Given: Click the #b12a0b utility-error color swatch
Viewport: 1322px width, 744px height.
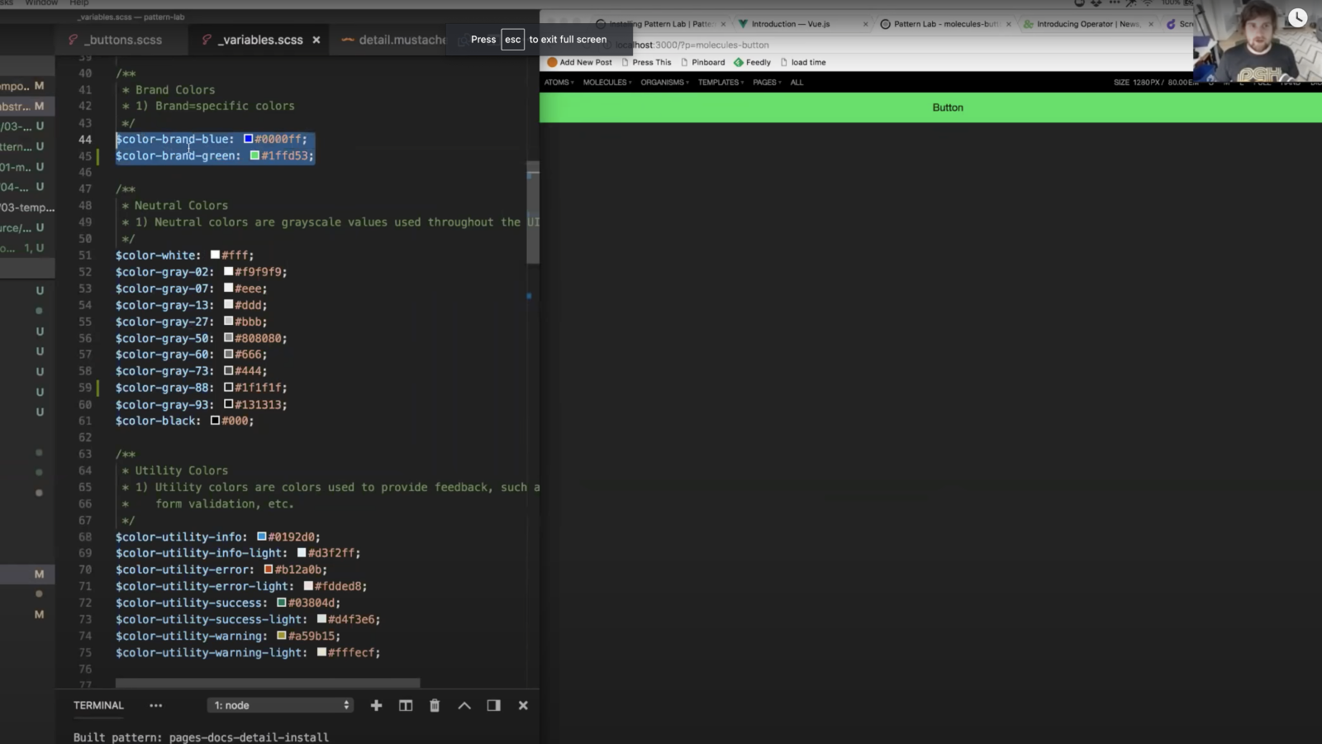Looking at the screenshot, I should [x=268, y=570].
